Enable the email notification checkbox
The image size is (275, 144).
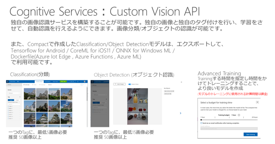coord(201,123)
